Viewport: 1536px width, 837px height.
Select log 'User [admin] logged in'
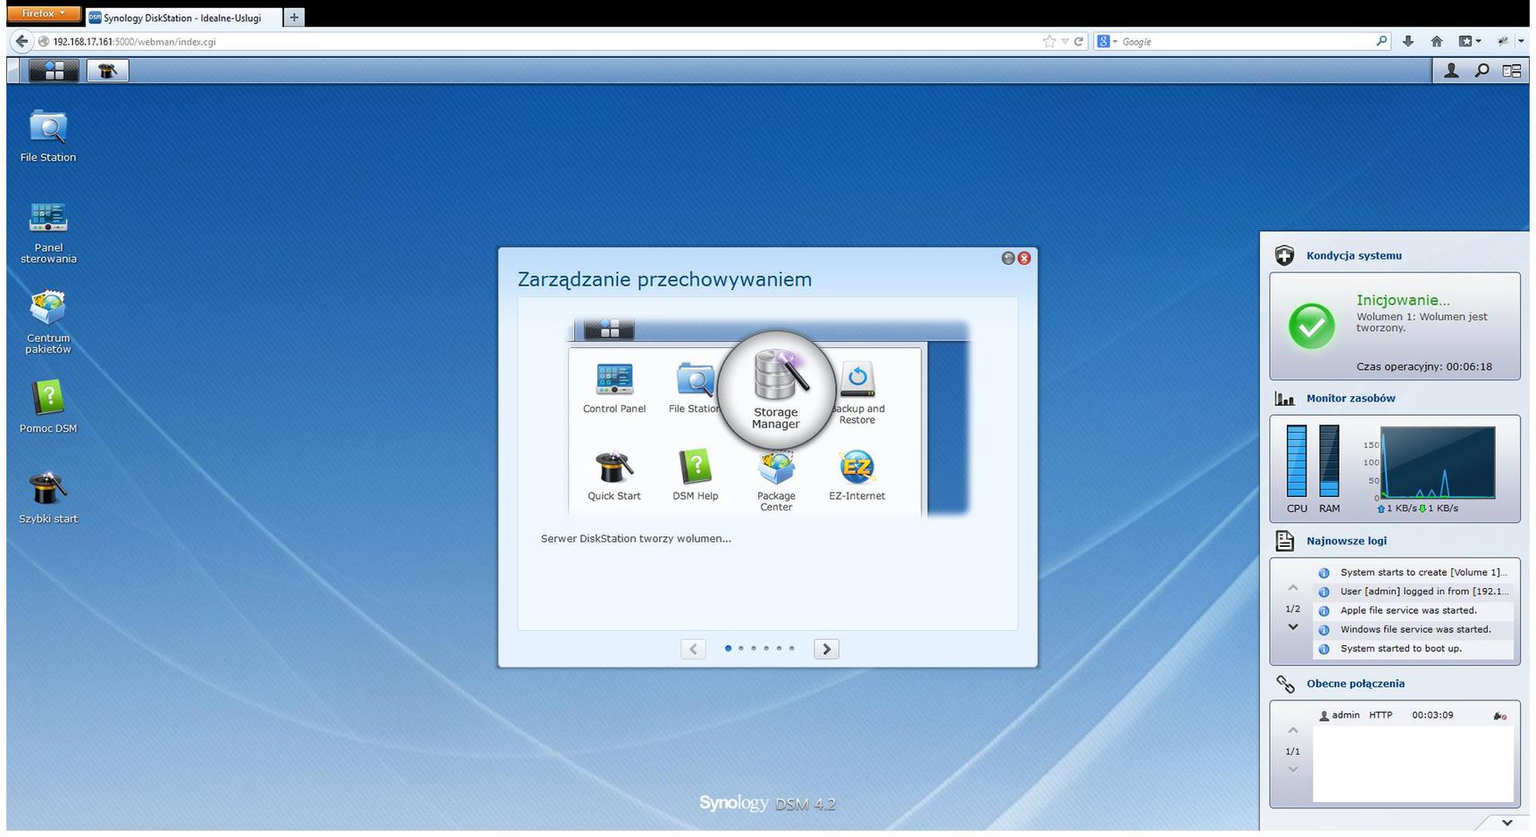point(1414,592)
